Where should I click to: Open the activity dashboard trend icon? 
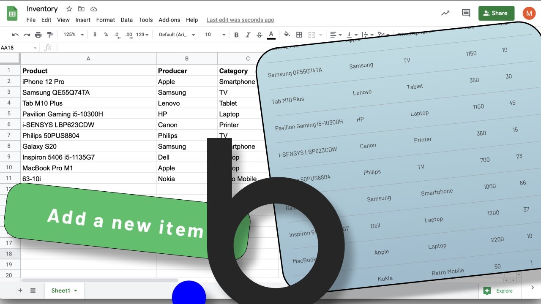[x=445, y=13]
